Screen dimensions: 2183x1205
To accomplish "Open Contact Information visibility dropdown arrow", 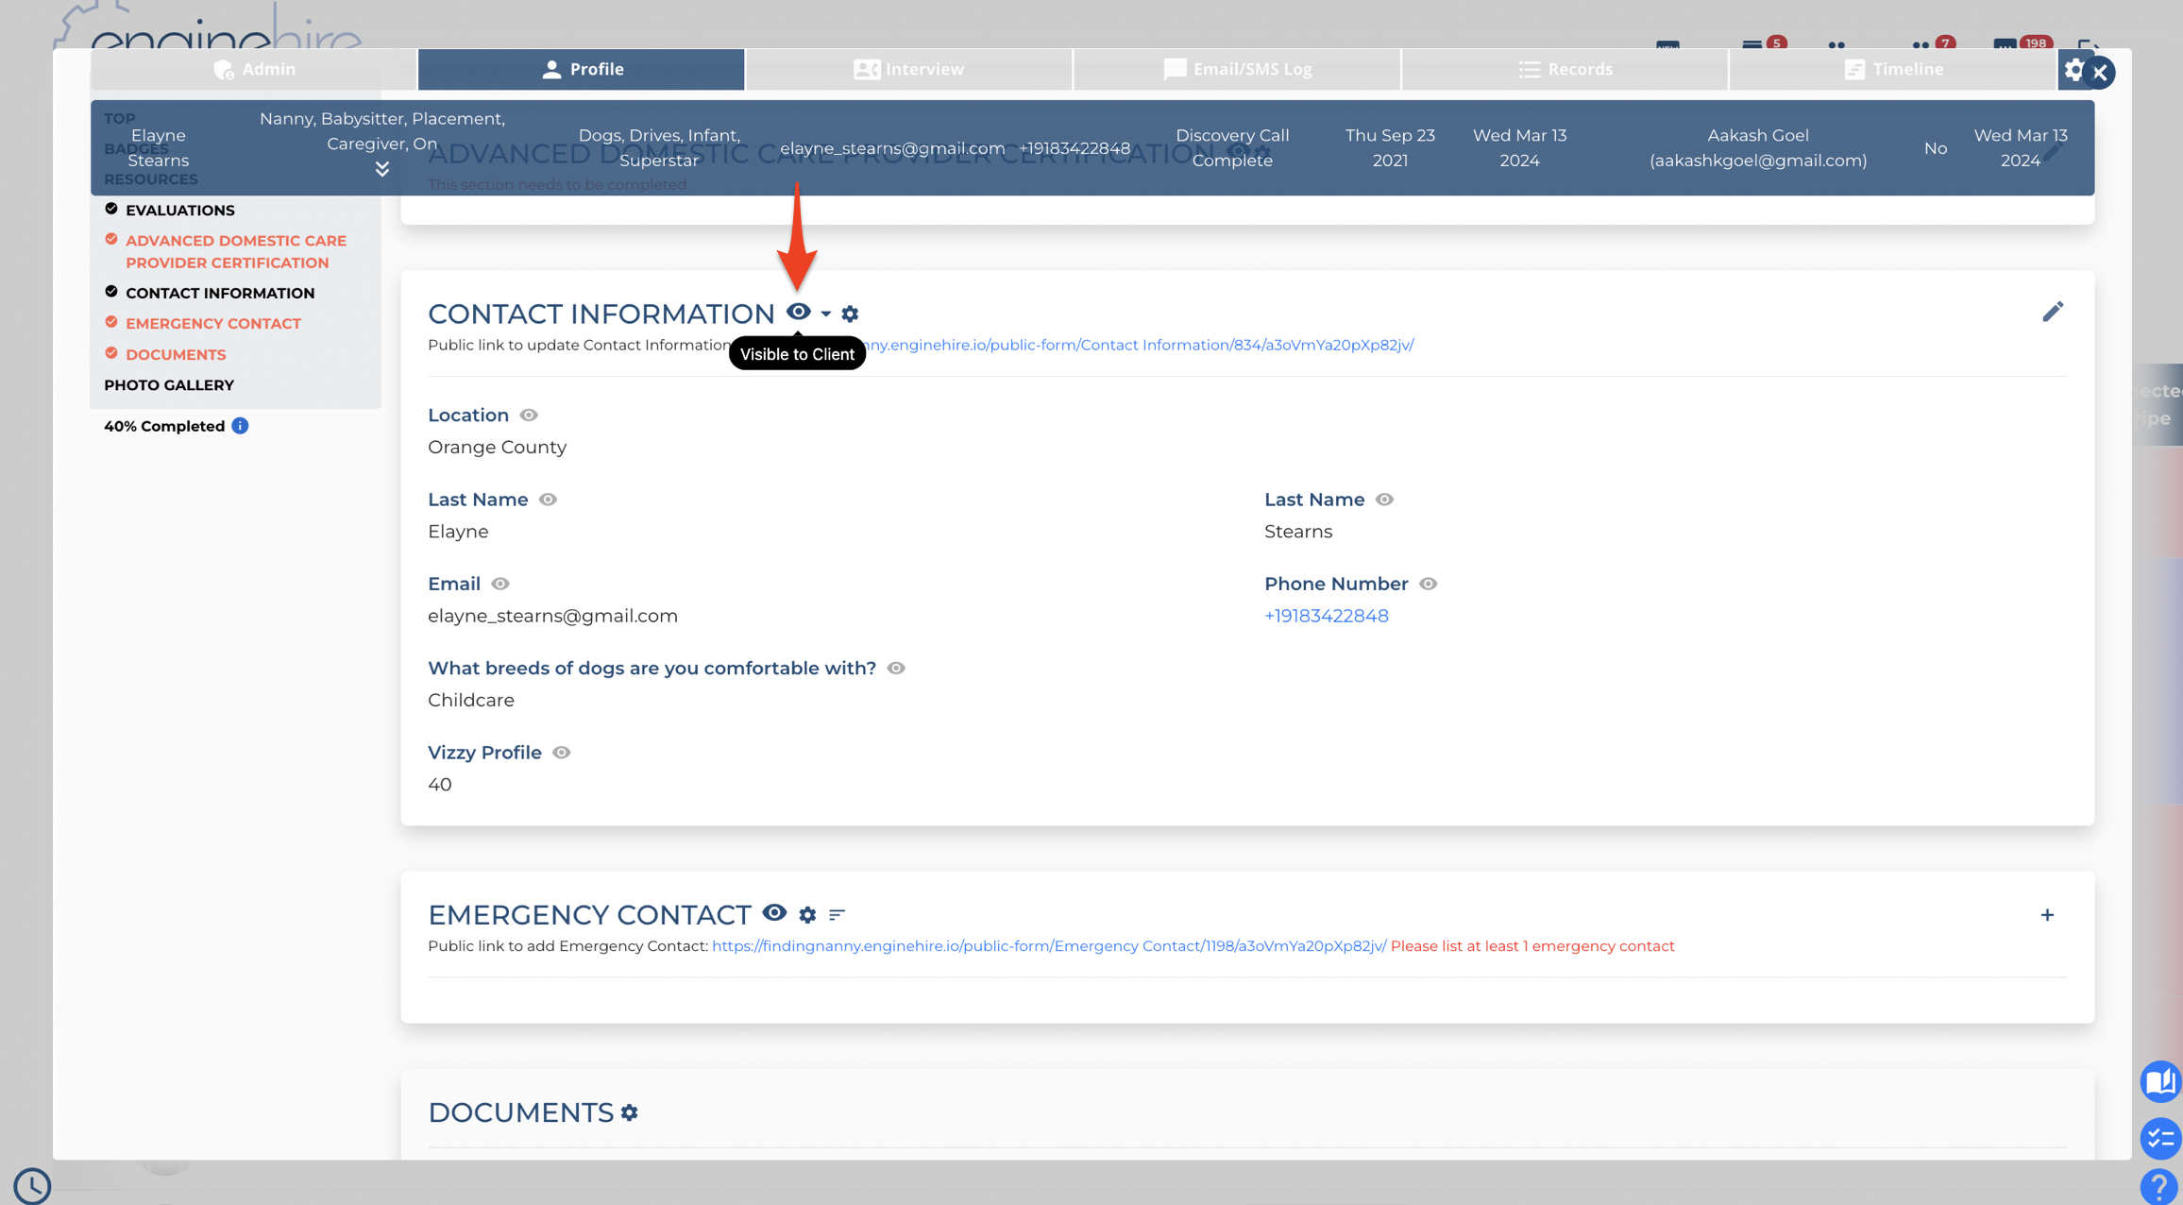I will pyautogui.click(x=826, y=314).
